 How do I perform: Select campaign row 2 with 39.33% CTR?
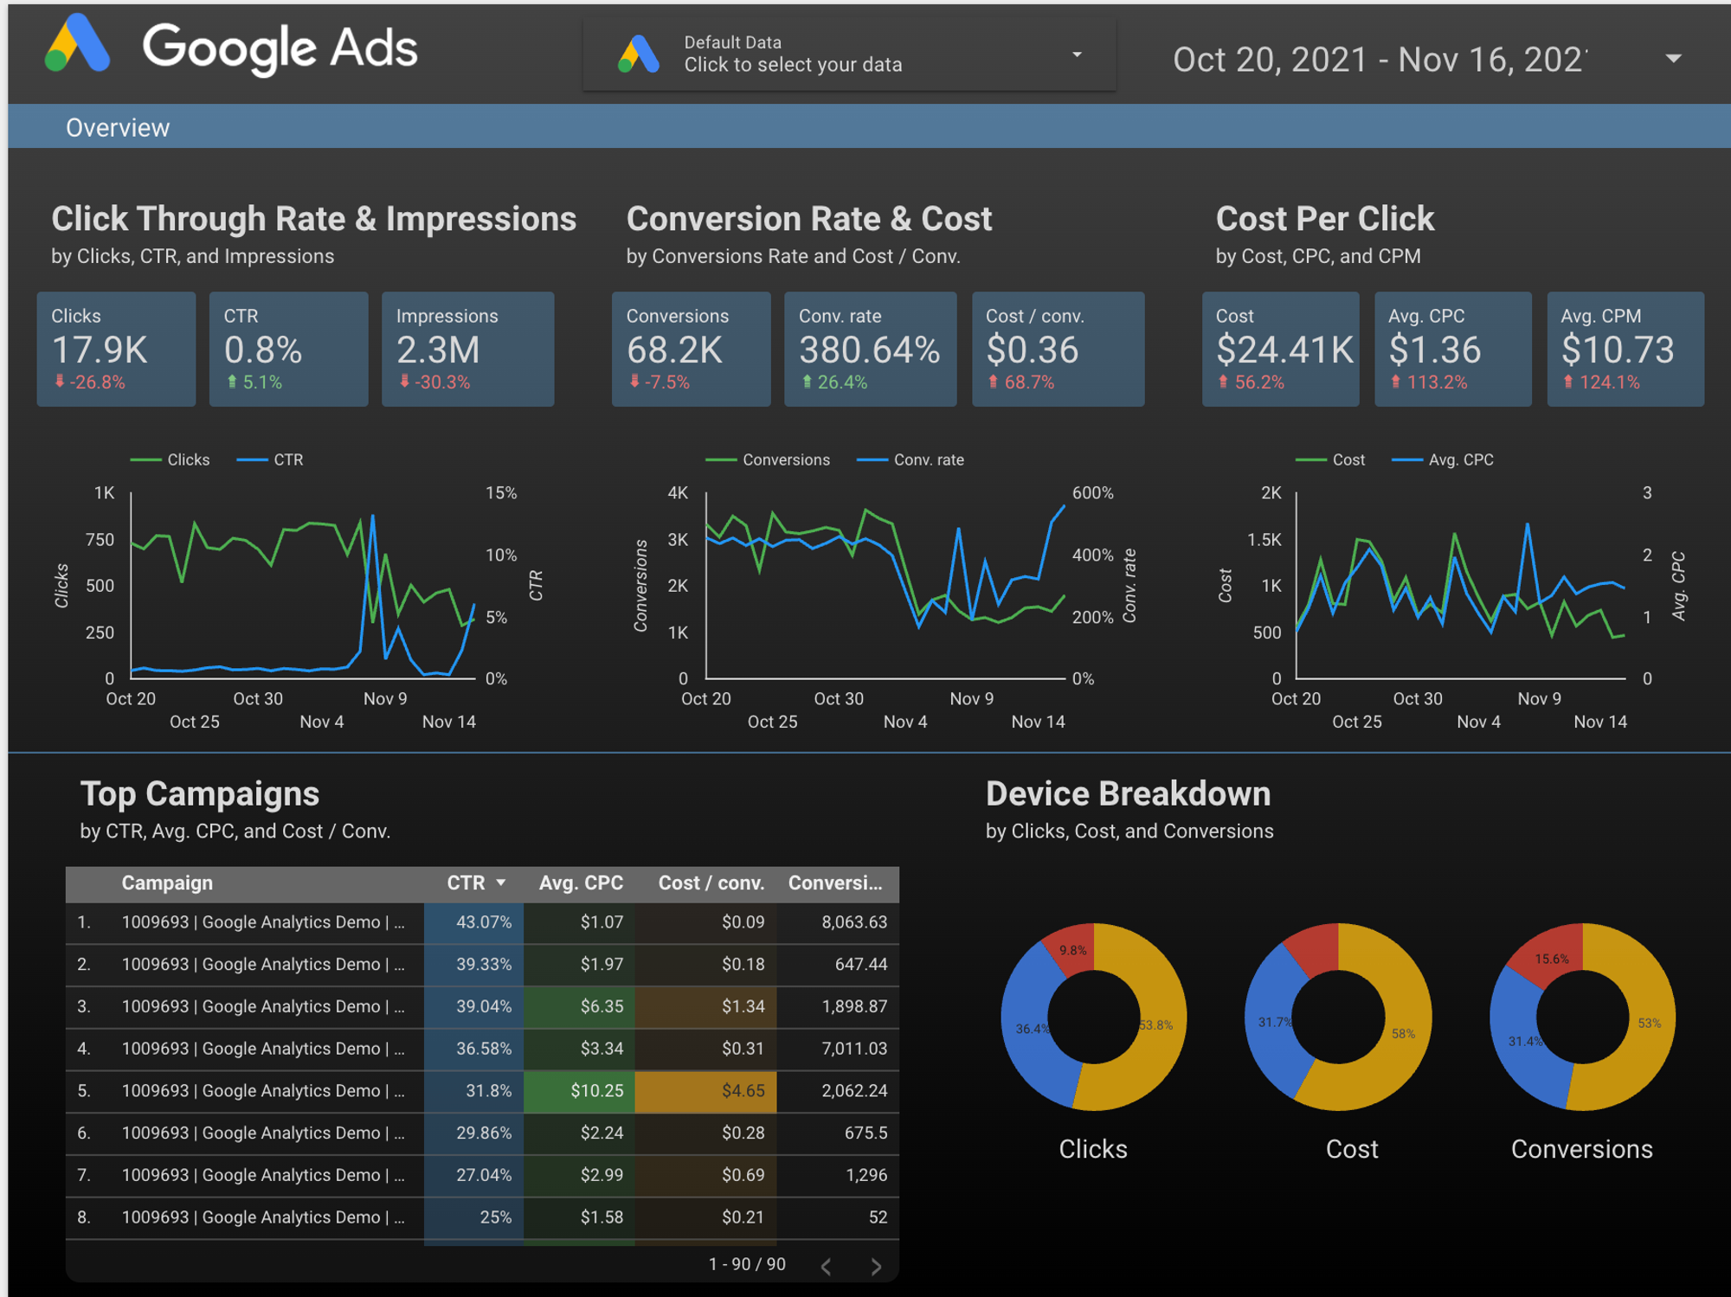click(x=482, y=964)
